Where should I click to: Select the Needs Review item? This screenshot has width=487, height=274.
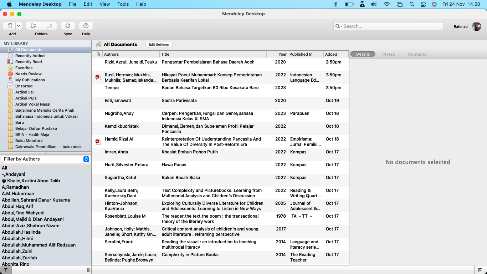point(46,74)
